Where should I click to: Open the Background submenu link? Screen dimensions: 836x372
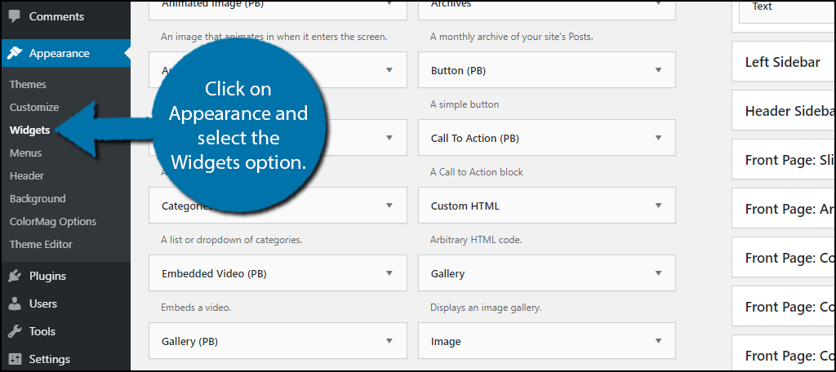click(38, 199)
